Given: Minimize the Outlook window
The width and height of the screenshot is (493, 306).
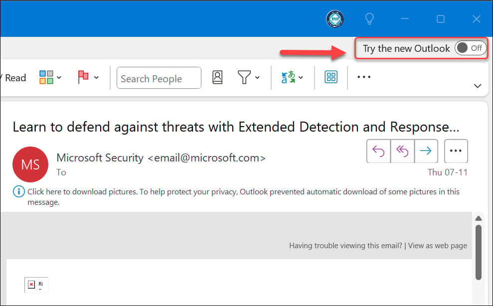Looking at the screenshot, I should tap(405, 19).
